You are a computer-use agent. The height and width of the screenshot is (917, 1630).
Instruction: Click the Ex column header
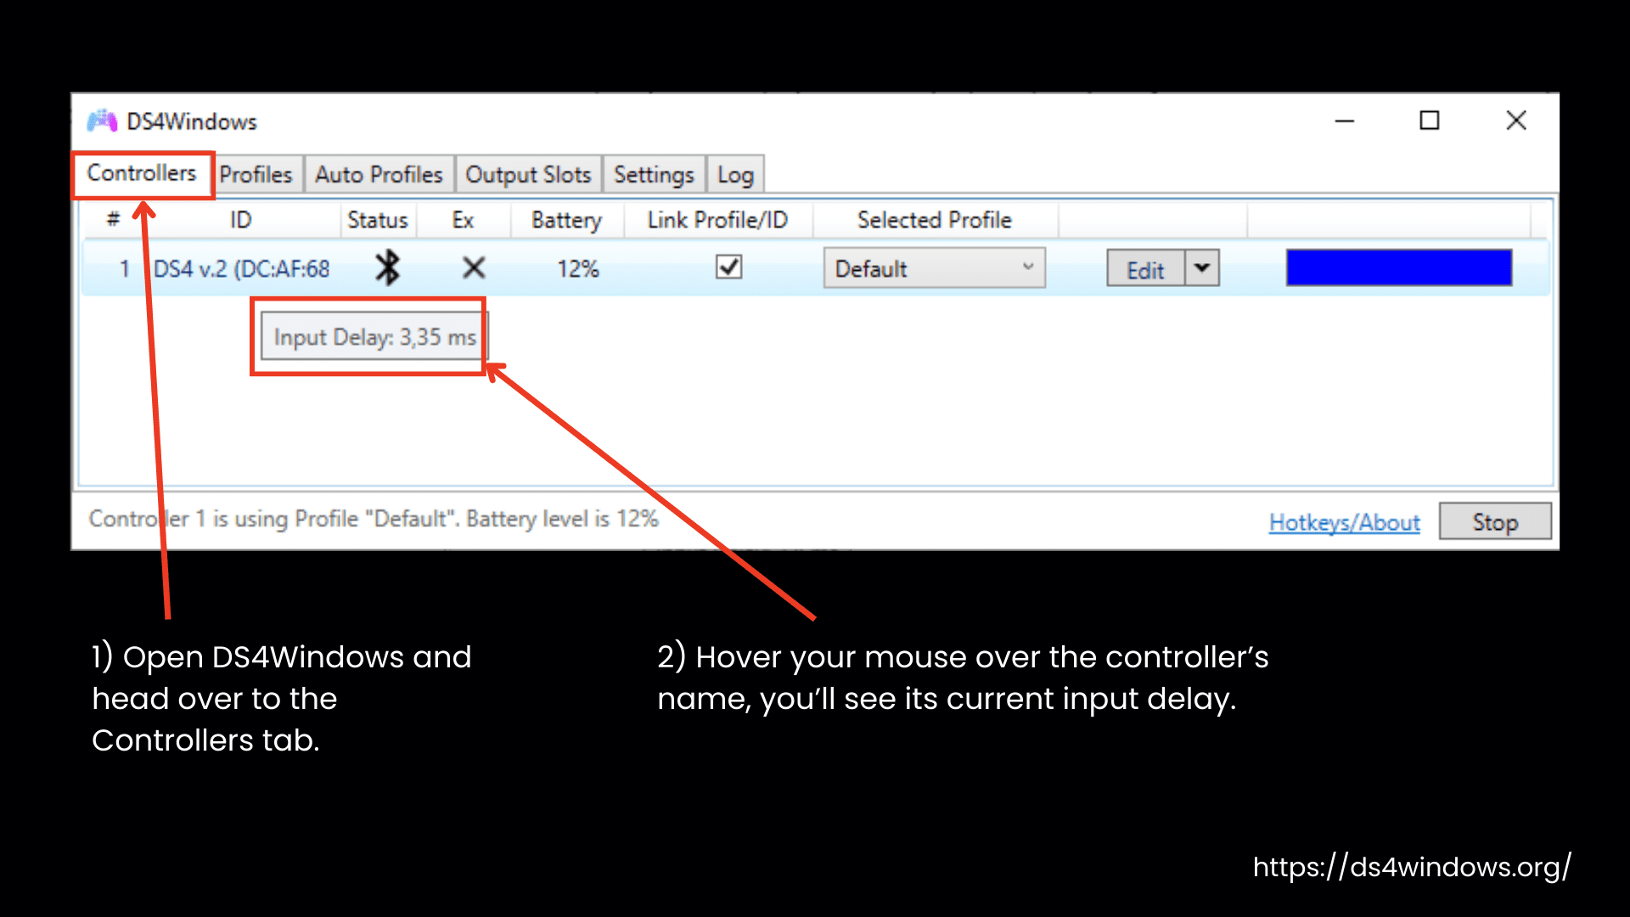pyautogui.click(x=463, y=221)
